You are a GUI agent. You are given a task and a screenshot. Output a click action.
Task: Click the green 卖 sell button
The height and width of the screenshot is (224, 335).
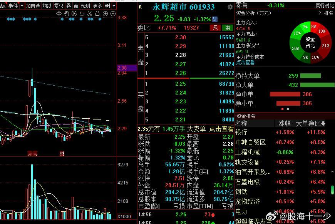(x=228, y=28)
